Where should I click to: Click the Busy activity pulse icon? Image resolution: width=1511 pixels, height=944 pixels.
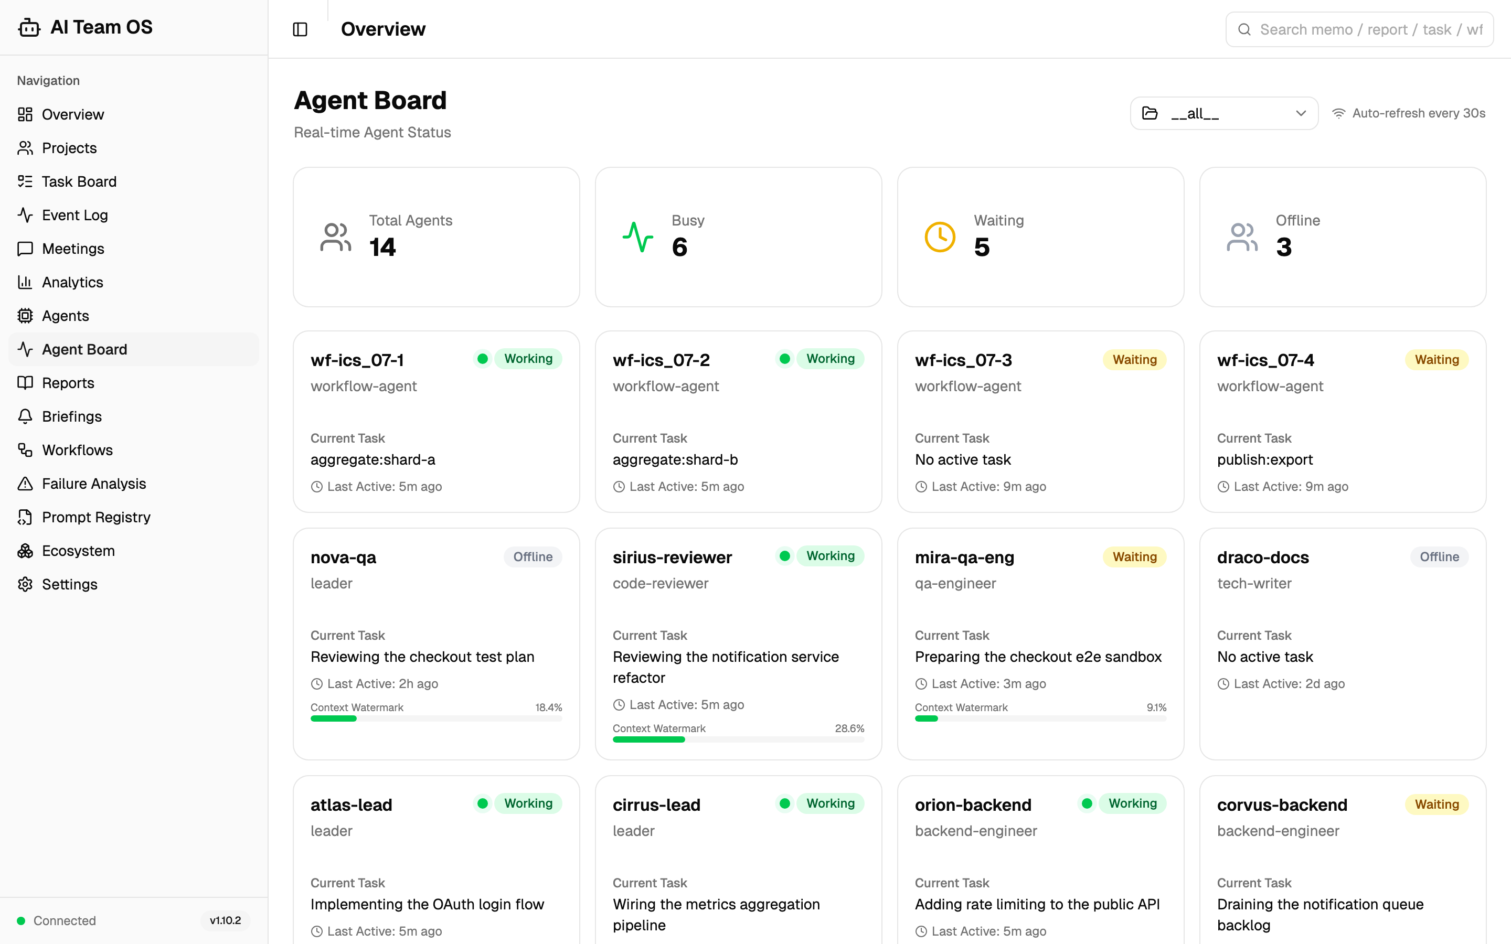click(638, 237)
